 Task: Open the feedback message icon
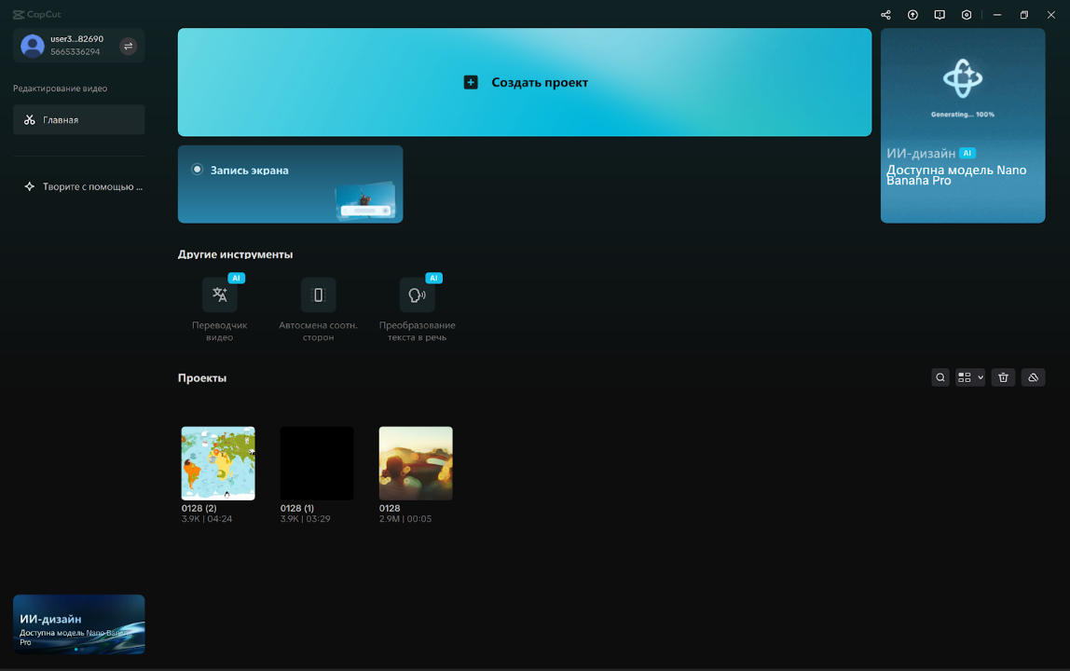940,15
